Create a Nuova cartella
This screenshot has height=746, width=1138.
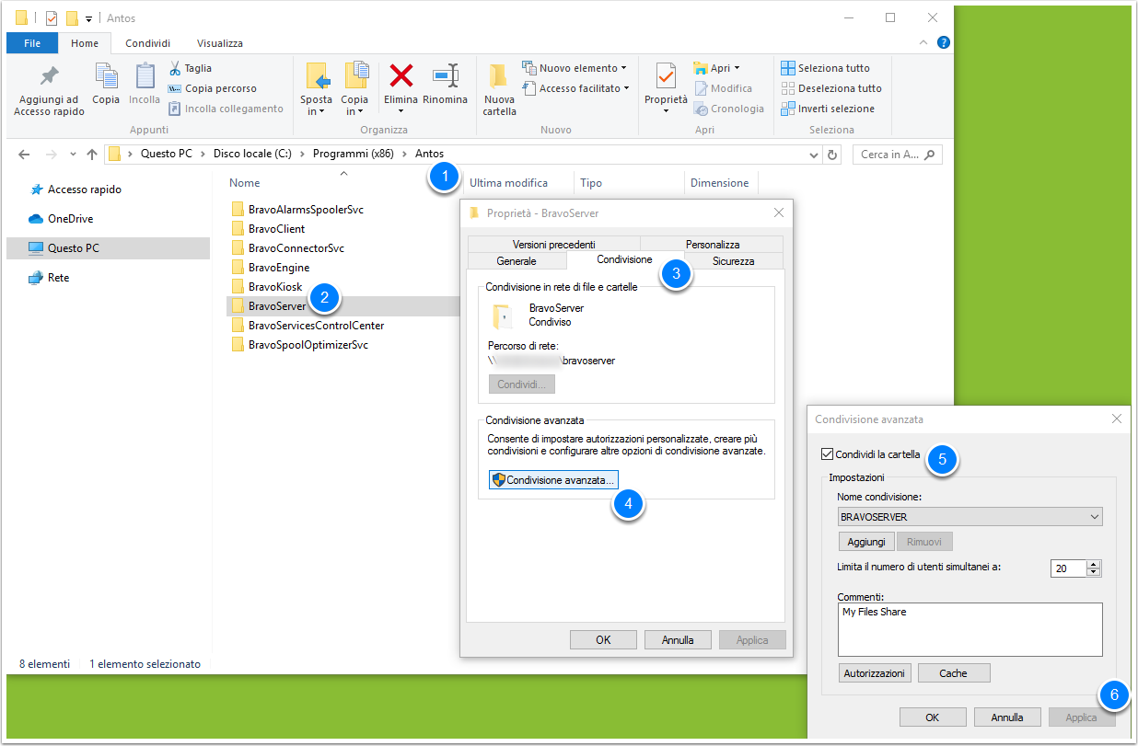point(499,90)
